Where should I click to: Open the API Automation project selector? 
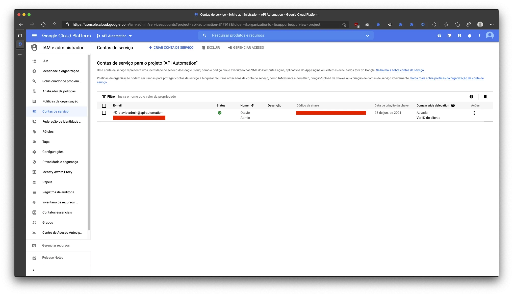(114, 36)
